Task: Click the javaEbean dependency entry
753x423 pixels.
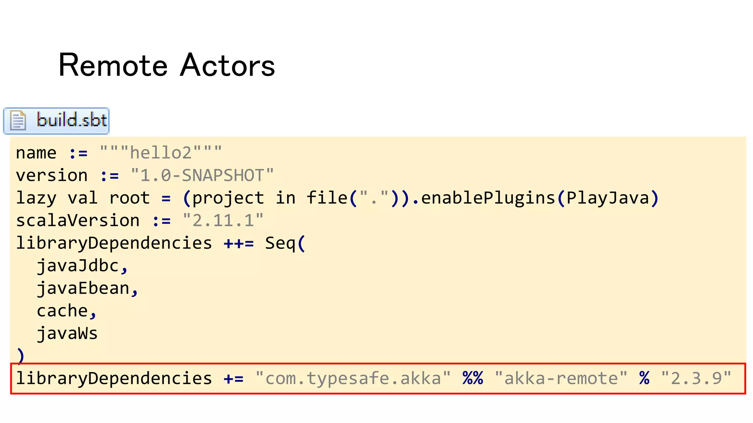Action: (x=88, y=289)
